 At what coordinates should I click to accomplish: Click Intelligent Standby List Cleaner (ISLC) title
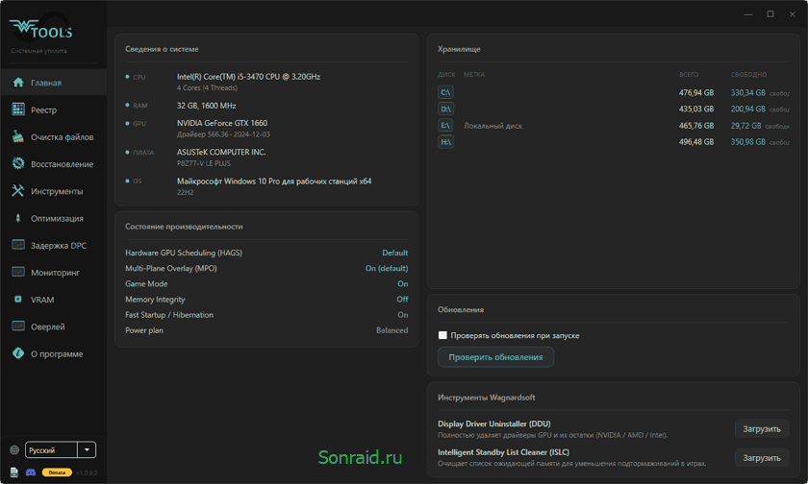click(503, 452)
